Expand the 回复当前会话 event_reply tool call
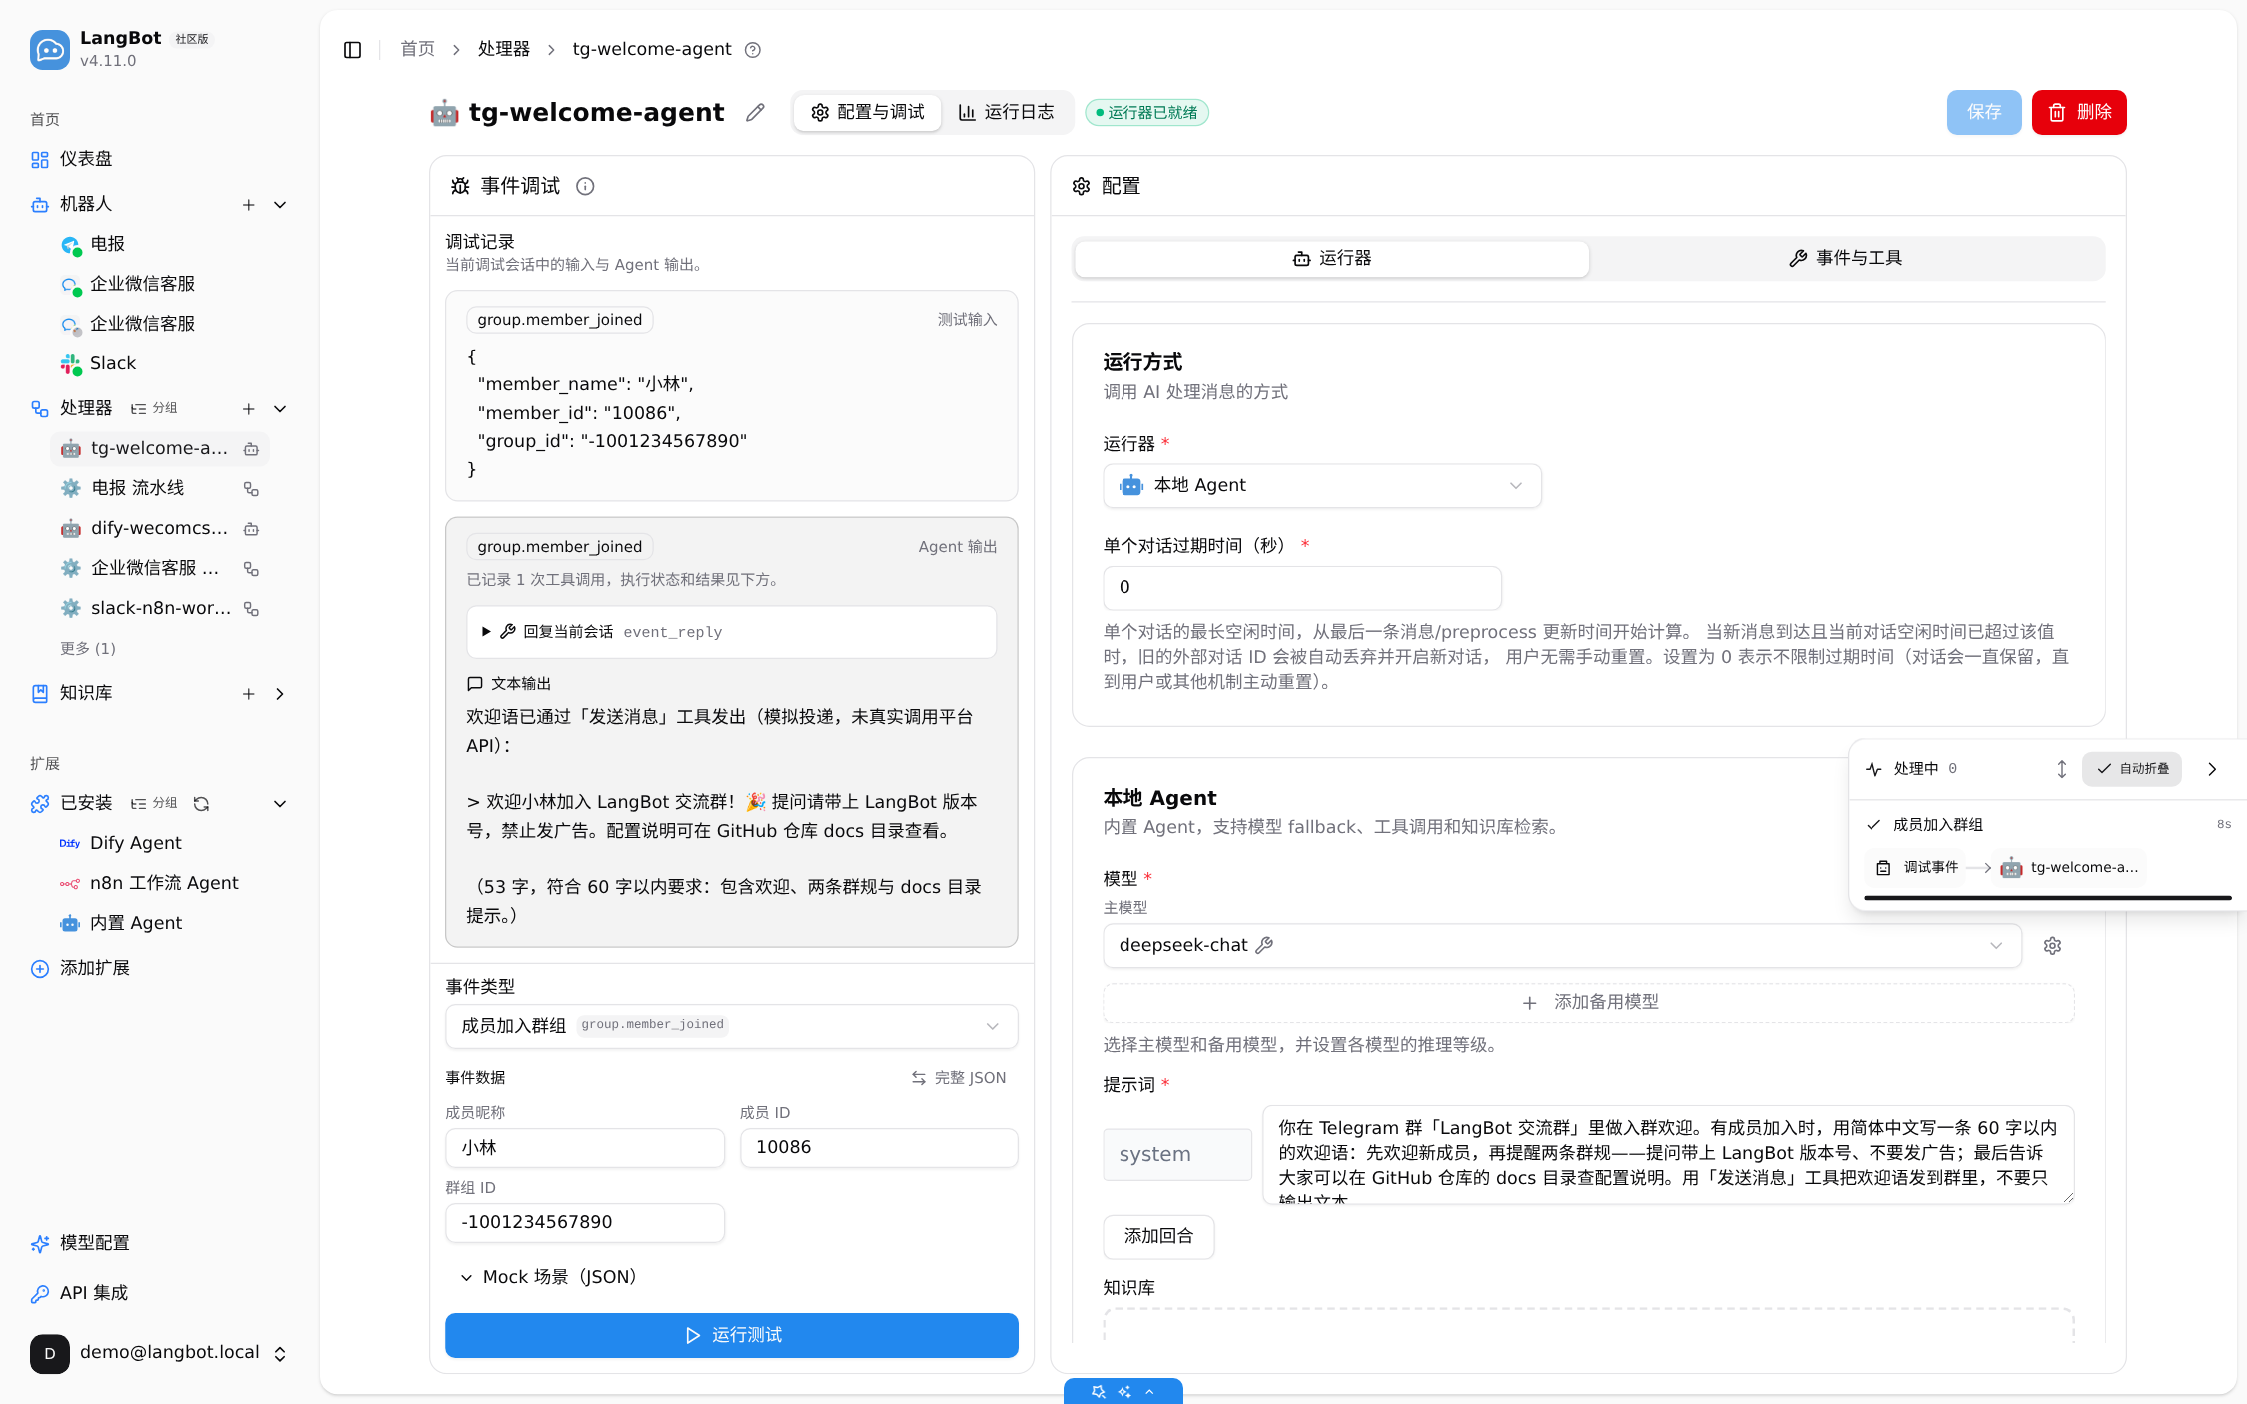This screenshot has height=1404, width=2247. point(731,632)
